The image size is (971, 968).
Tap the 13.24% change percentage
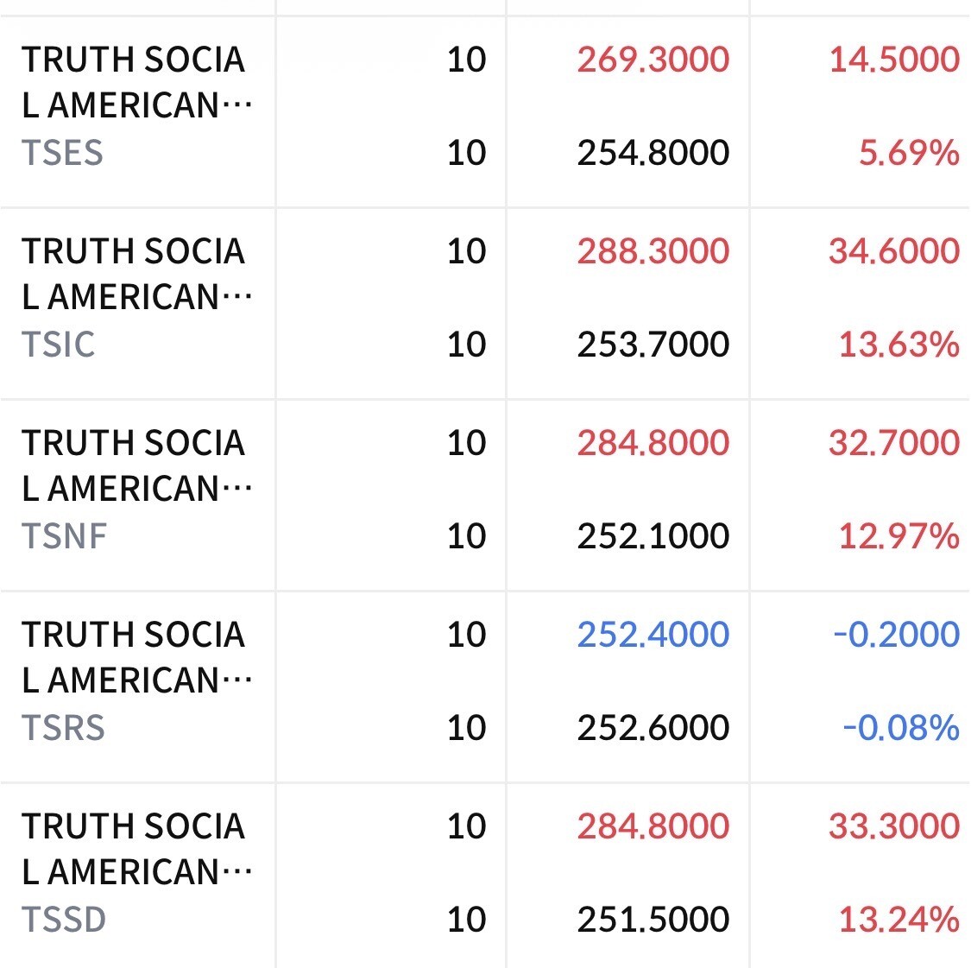[x=898, y=920]
